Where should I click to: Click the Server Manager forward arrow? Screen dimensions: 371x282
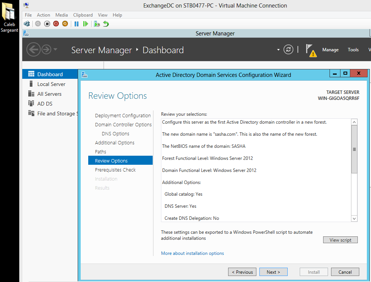point(46,49)
